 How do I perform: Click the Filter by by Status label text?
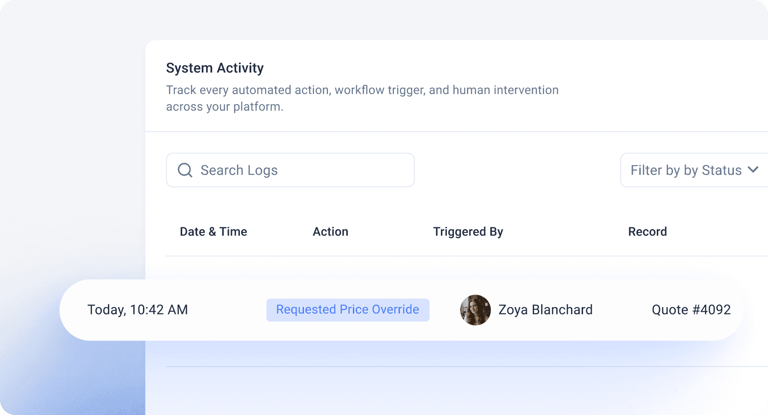686,171
